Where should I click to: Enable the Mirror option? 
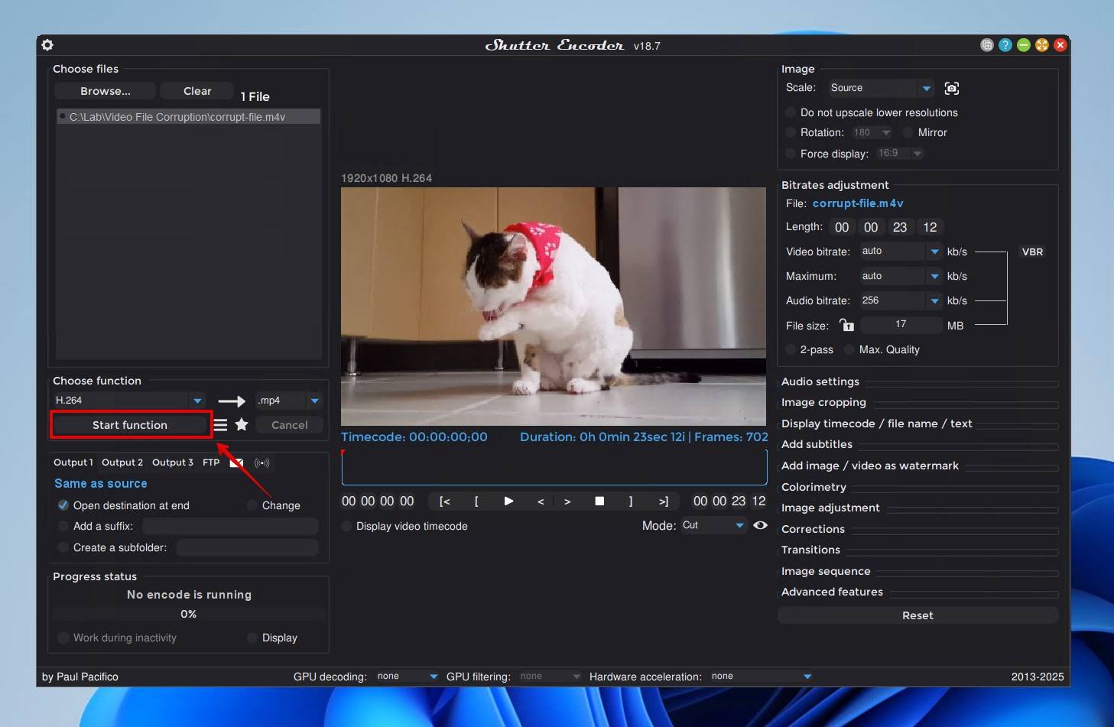point(908,132)
